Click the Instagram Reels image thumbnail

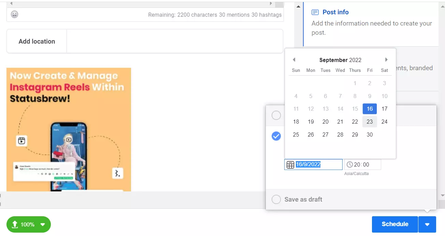(69, 129)
